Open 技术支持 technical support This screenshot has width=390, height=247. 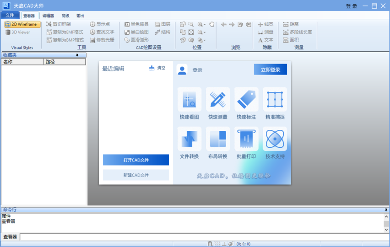[275, 143]
